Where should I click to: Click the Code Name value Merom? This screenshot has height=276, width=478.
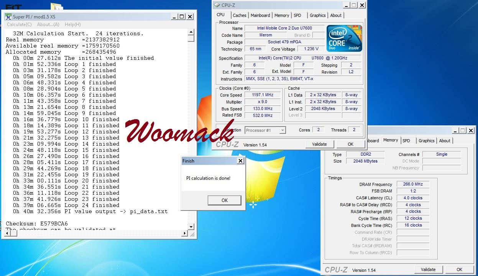point(266,35)
